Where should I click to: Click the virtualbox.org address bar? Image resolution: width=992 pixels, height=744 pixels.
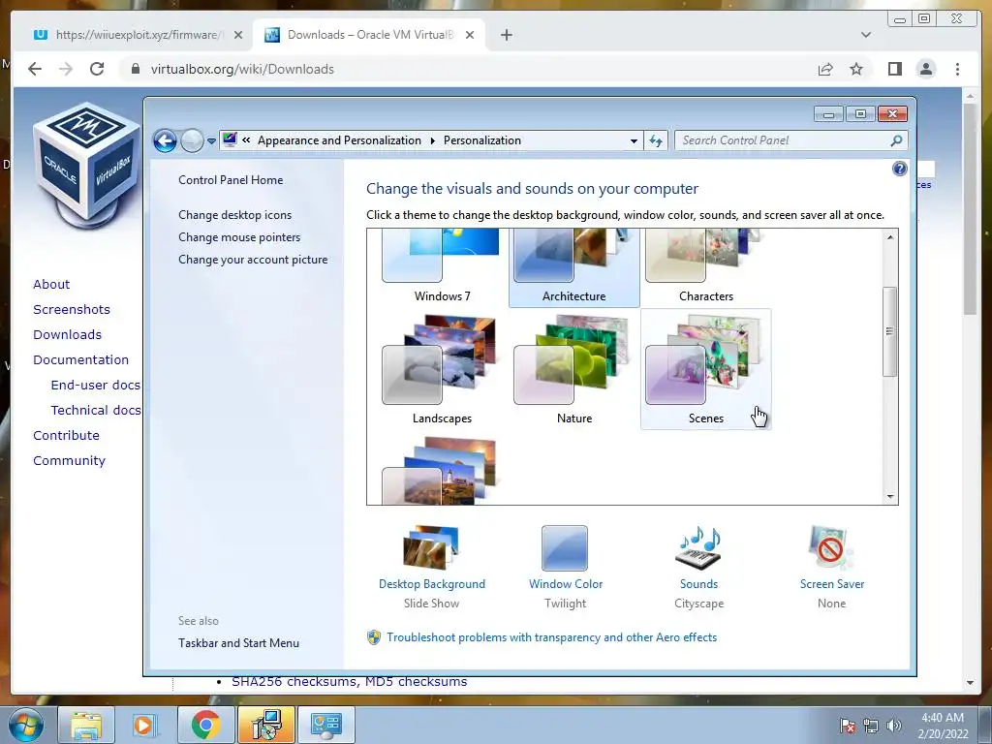click(x=466, y=69)
